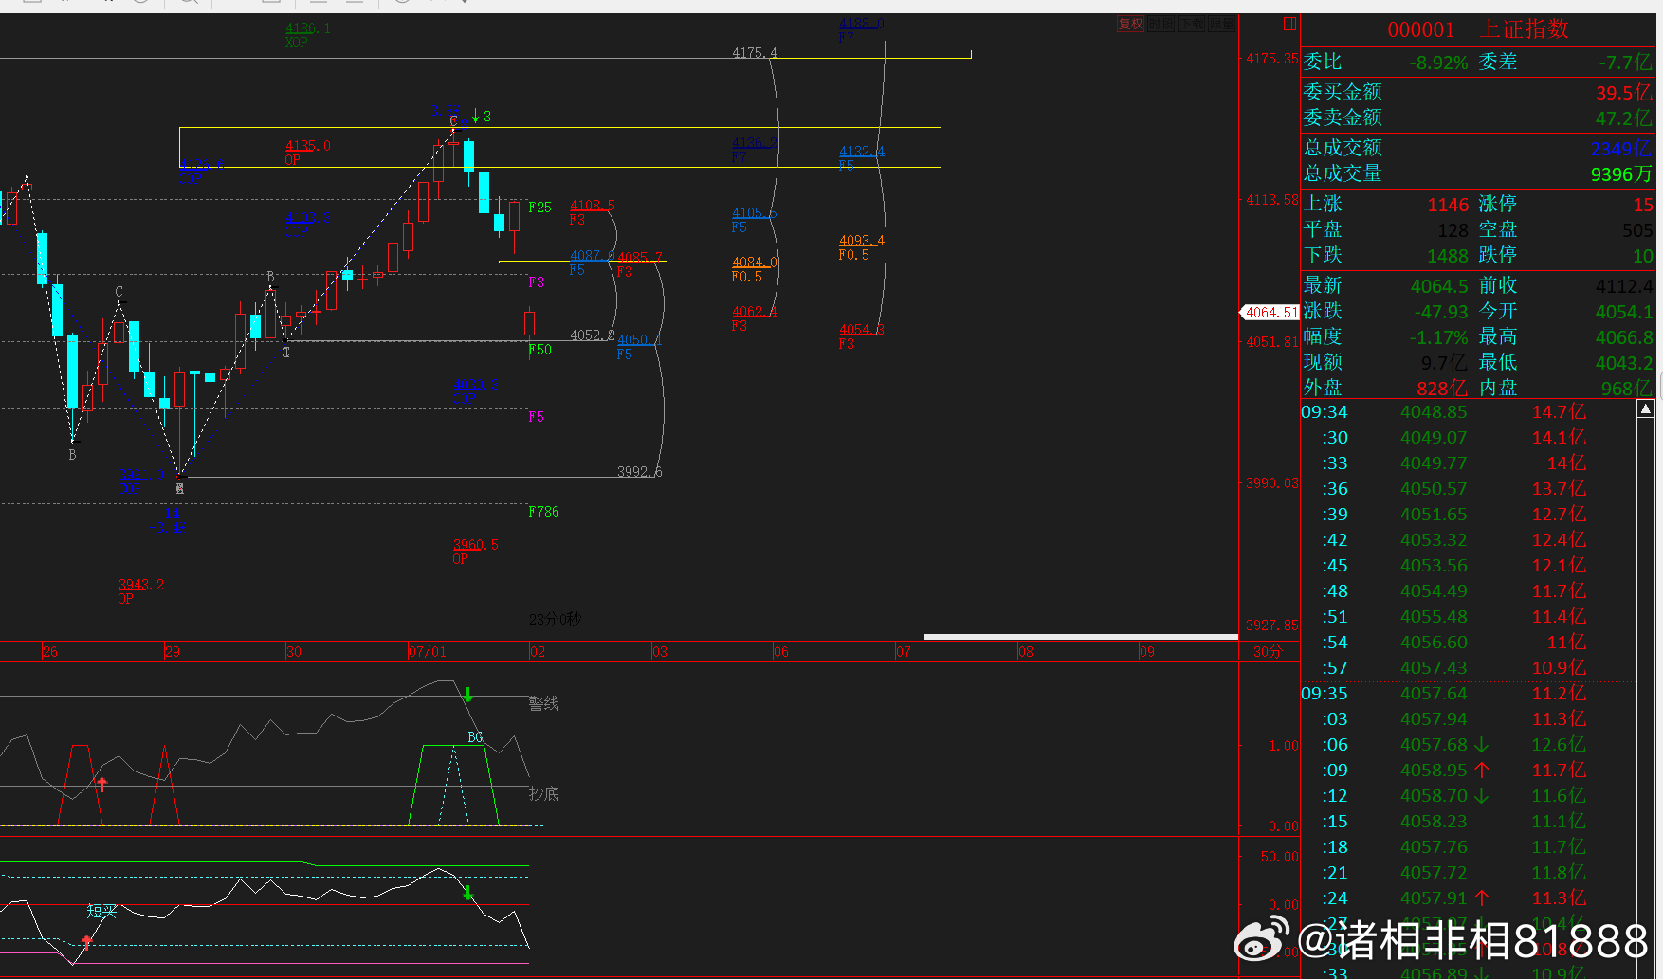Click the 委差 -7.7亿 value
Image resolution: width=1663 pixels, height=979 pixels.
click(x=1625, y=63)
